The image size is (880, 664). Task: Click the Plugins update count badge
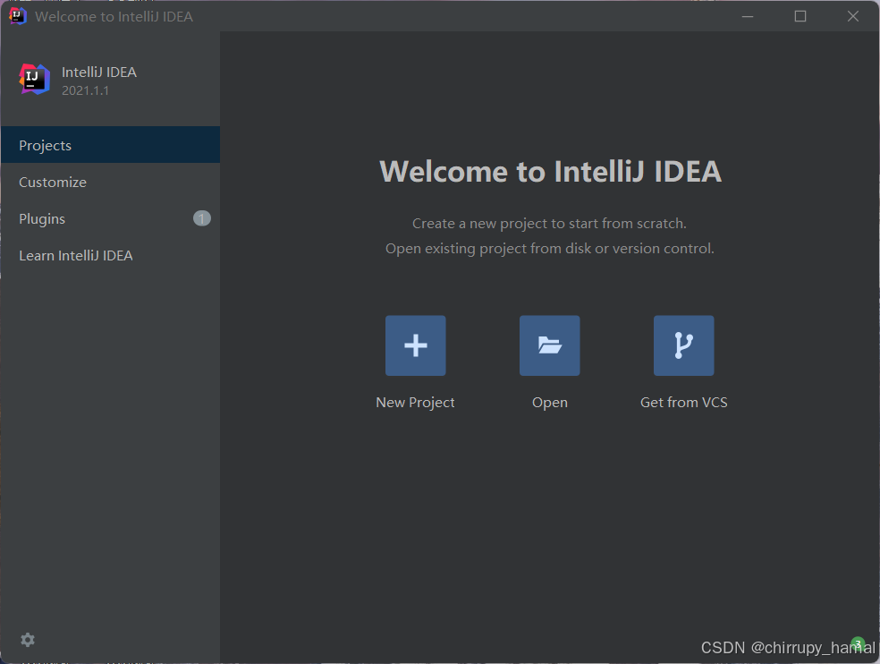[202, 218]
